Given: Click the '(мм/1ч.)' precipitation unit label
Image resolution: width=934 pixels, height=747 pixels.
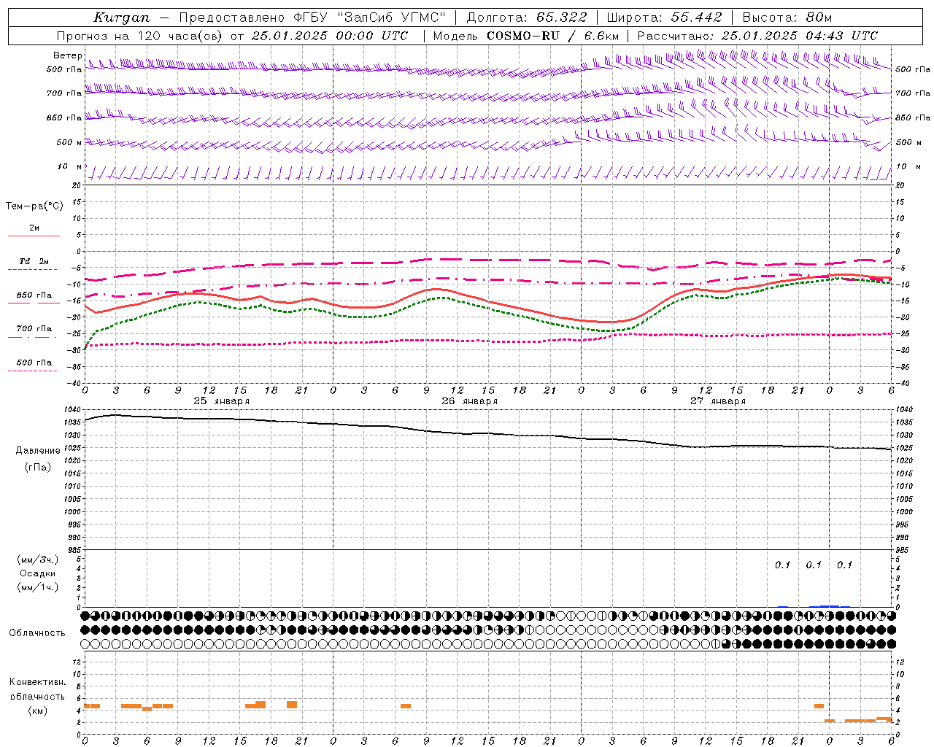Looking at the screenshot, I should pyautogui.click(x=38, y=587).
